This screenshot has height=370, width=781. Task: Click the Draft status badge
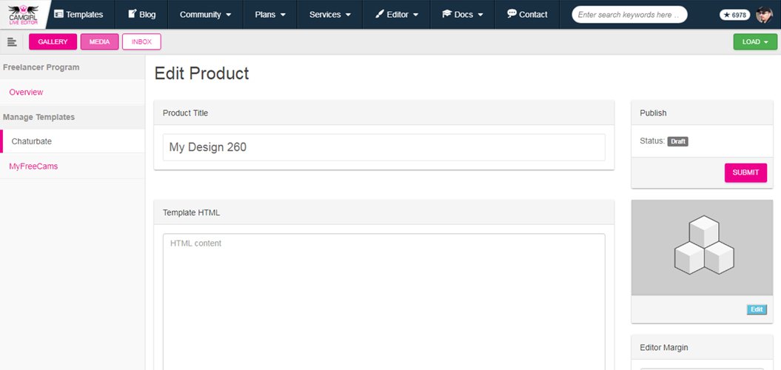click(x=677, y=141)
